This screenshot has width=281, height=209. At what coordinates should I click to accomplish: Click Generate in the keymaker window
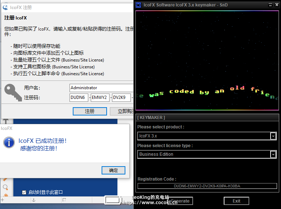(x=180, y=201)
